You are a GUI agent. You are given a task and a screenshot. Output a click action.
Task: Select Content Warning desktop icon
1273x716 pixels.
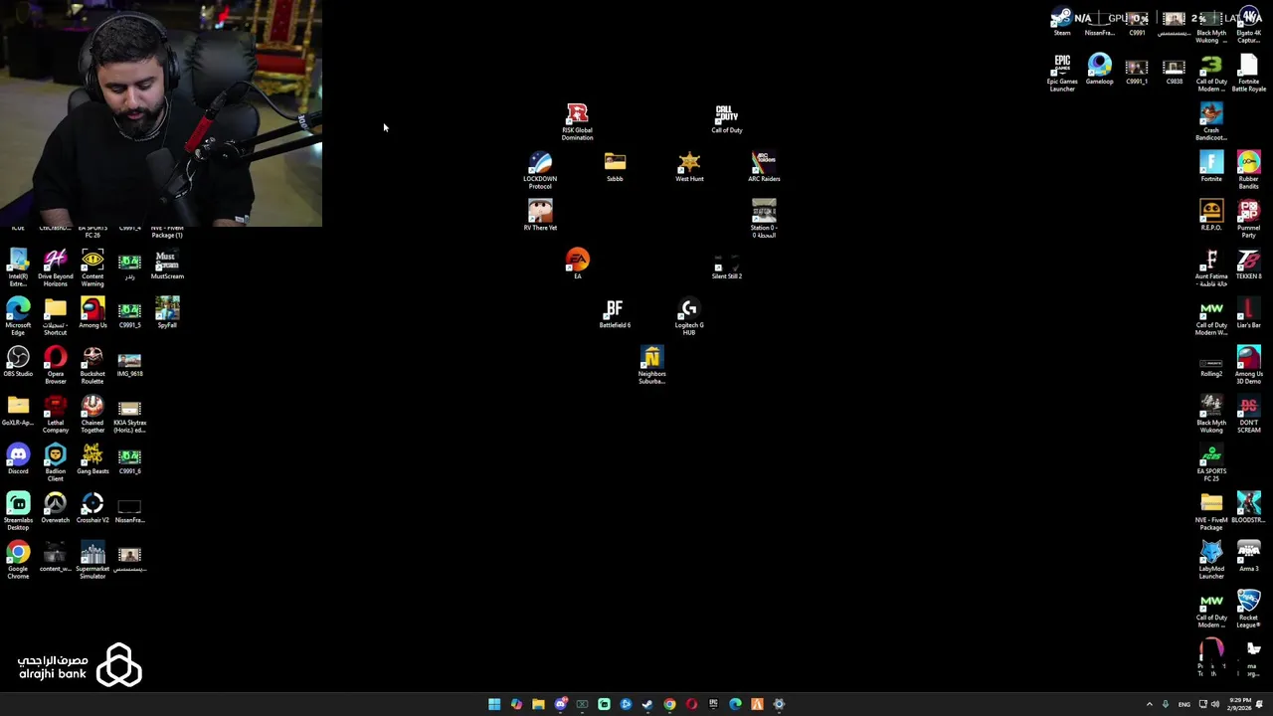point(92,268)
